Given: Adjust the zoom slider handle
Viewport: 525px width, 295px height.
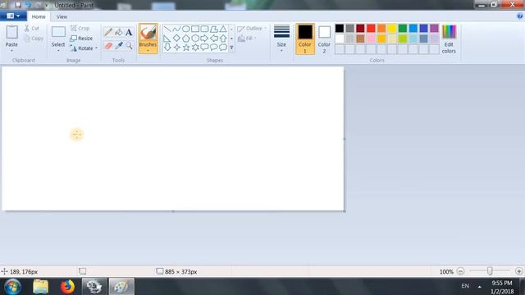Looking at the screenshot, I should coord(490,271).
